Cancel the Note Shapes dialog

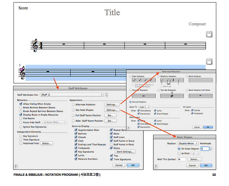[192, 166]
